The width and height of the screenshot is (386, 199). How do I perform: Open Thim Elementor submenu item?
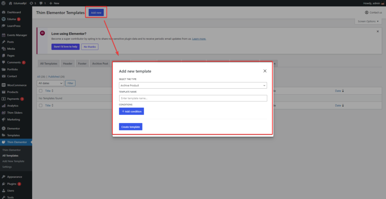(12, 150)
